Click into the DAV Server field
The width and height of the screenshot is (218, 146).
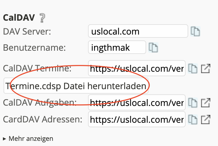click(x=138, y=31)
